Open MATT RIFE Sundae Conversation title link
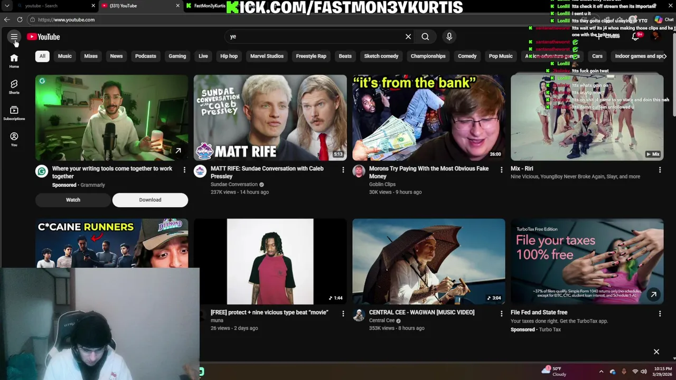The image size is (676, 380). (x=267, y=173)
